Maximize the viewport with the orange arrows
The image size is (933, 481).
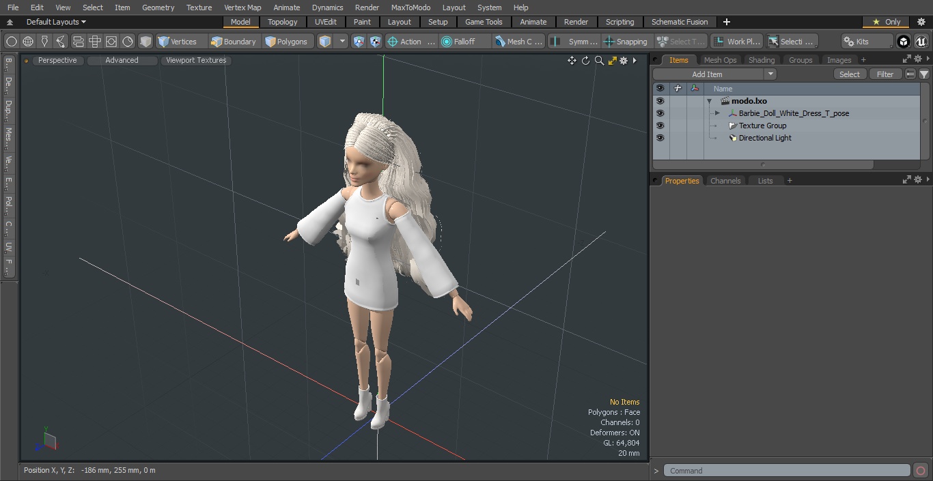pos(612,61)
